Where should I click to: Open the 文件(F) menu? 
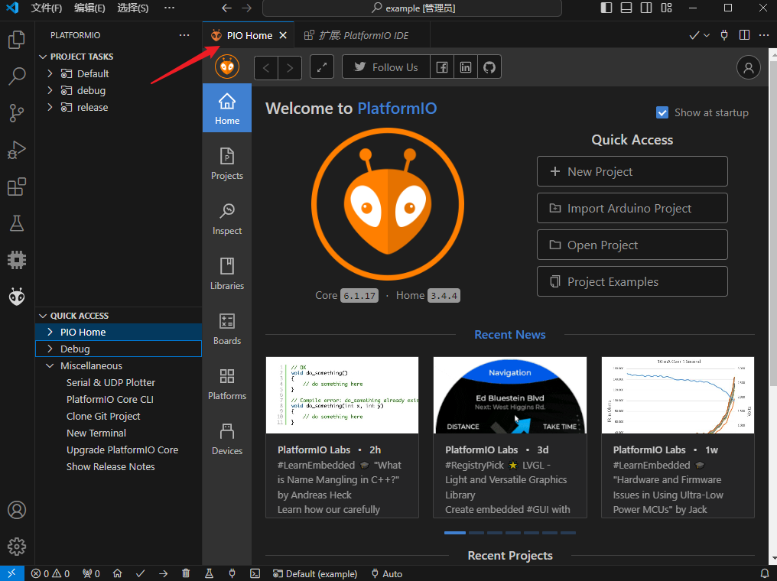[46, 8]
